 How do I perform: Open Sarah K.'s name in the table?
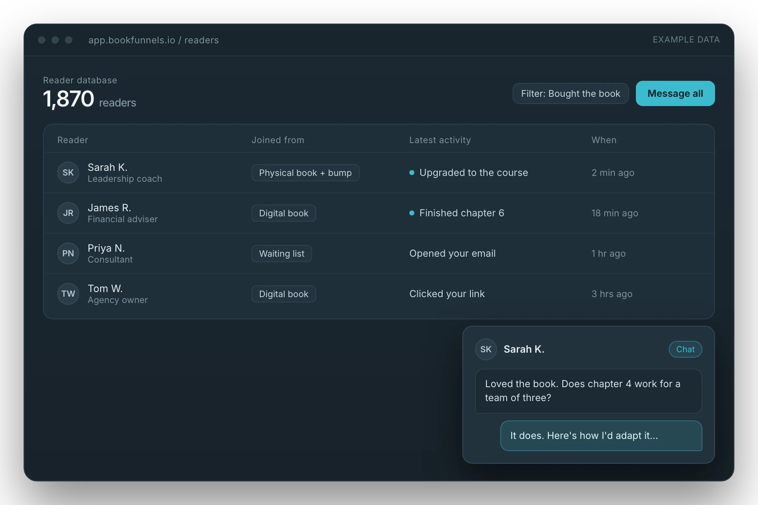[107, 167]
